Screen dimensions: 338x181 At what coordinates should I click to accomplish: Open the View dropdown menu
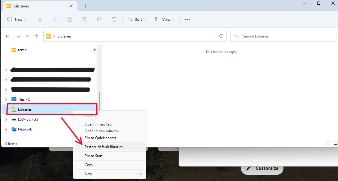tap(165, 20)
